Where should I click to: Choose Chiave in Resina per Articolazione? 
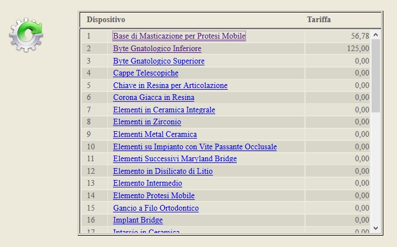(170, 85)
